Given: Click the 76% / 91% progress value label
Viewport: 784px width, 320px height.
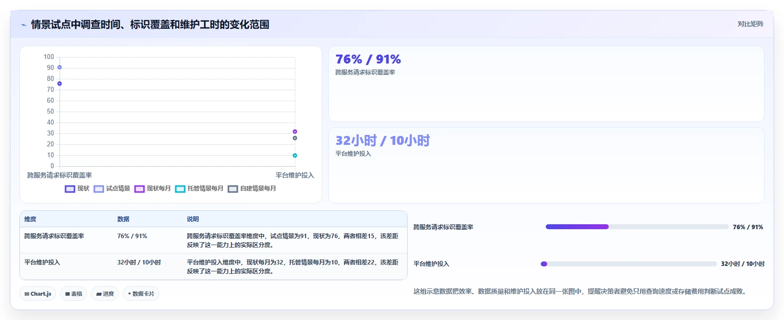Looking at the screenshot, I should 748,227.
